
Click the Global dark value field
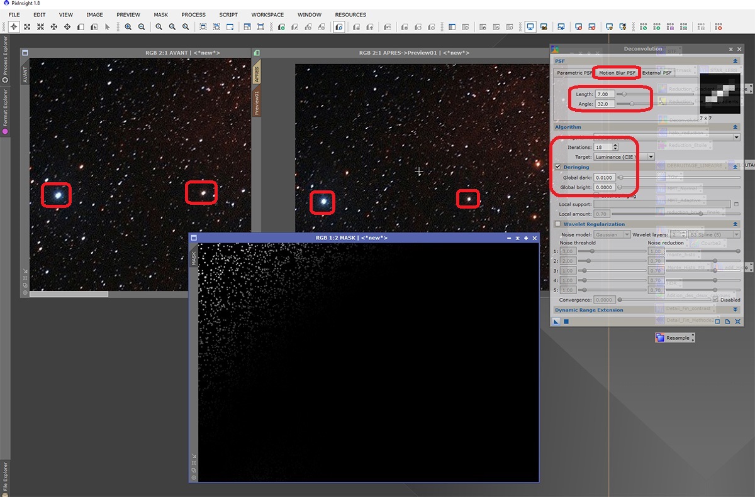click(605, 178)
